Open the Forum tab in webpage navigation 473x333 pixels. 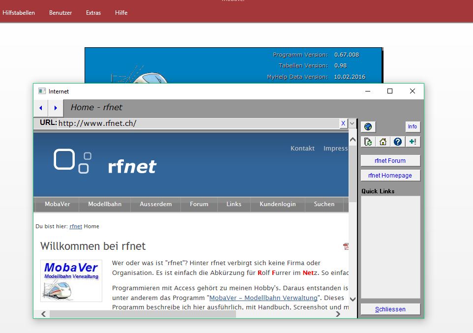(199, 205)
